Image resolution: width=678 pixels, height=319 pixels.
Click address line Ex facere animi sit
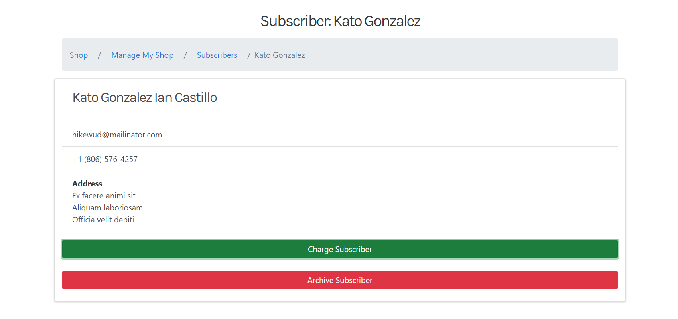104,196
